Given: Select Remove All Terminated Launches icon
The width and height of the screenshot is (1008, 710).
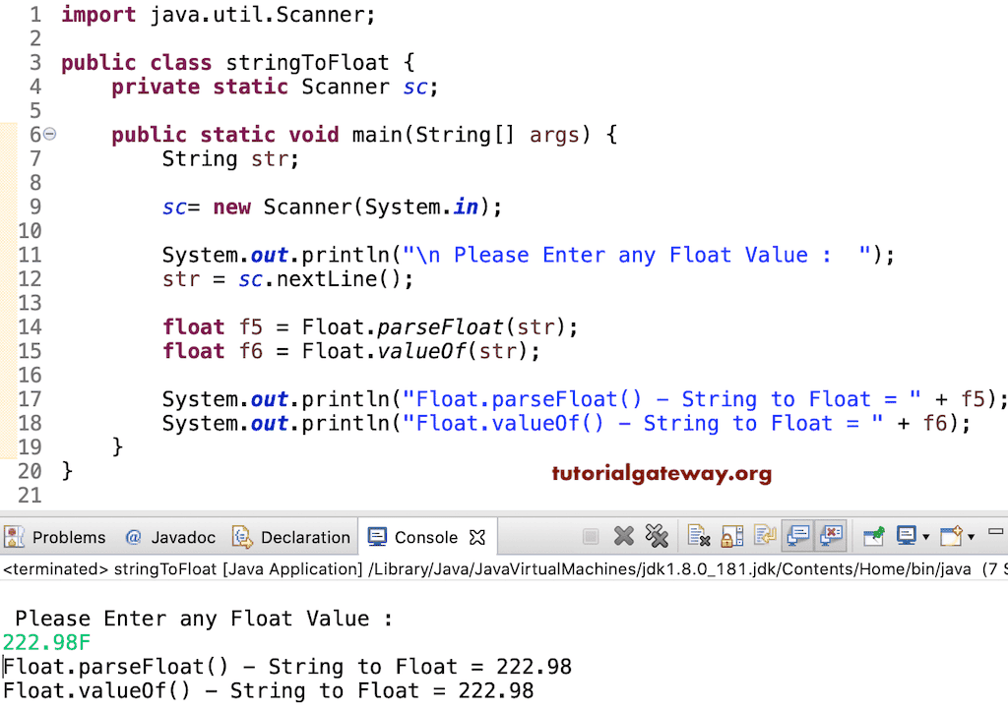Looking at the screenshot, I should coord(655,536).
